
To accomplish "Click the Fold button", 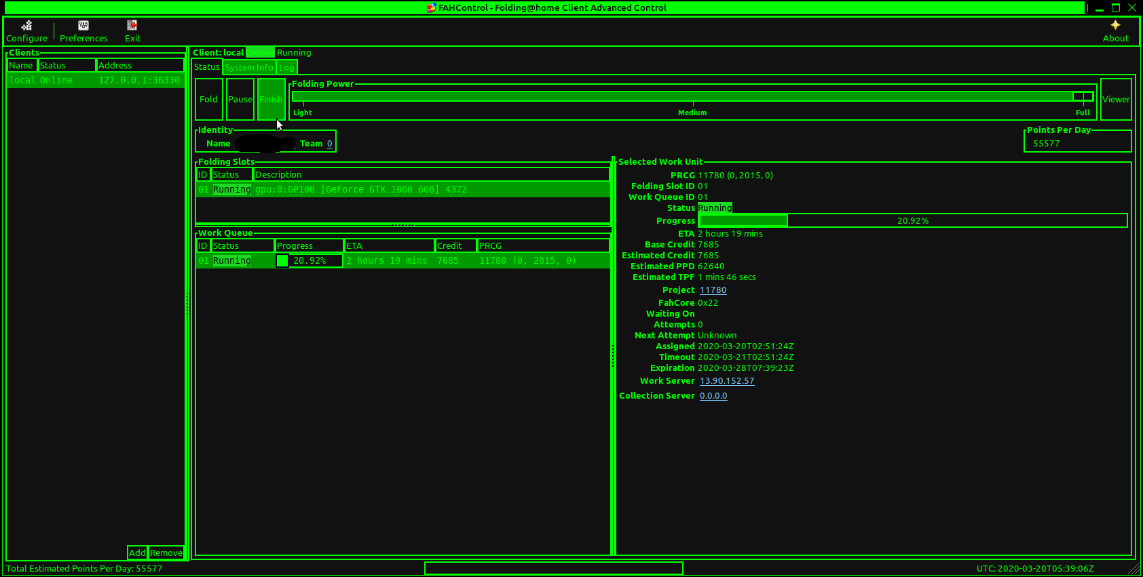I will pyautogui.click(x=208, y=99).
